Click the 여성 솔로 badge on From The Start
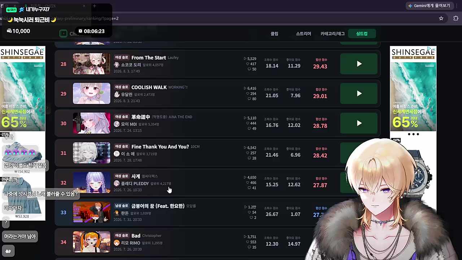Viewport: 462px width, 260px height. (122, 57)
